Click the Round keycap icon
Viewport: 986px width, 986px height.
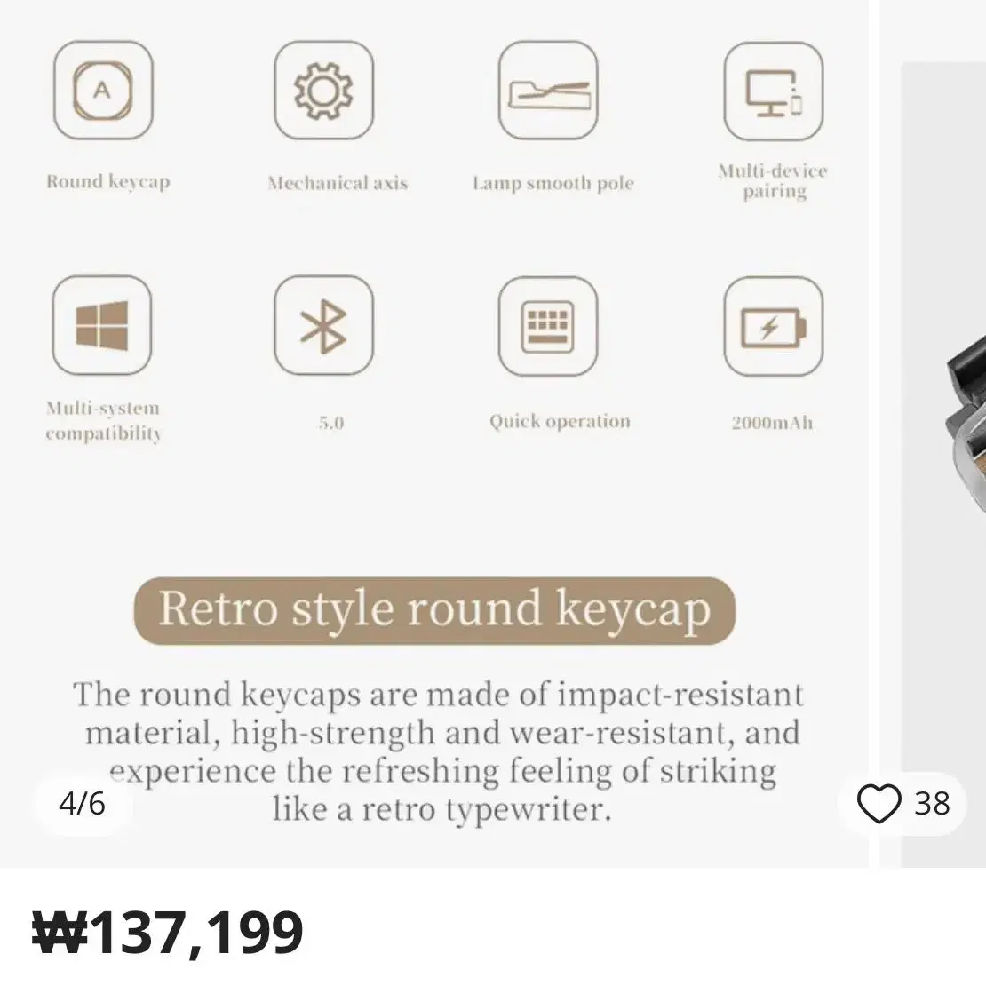coord(103,90)
